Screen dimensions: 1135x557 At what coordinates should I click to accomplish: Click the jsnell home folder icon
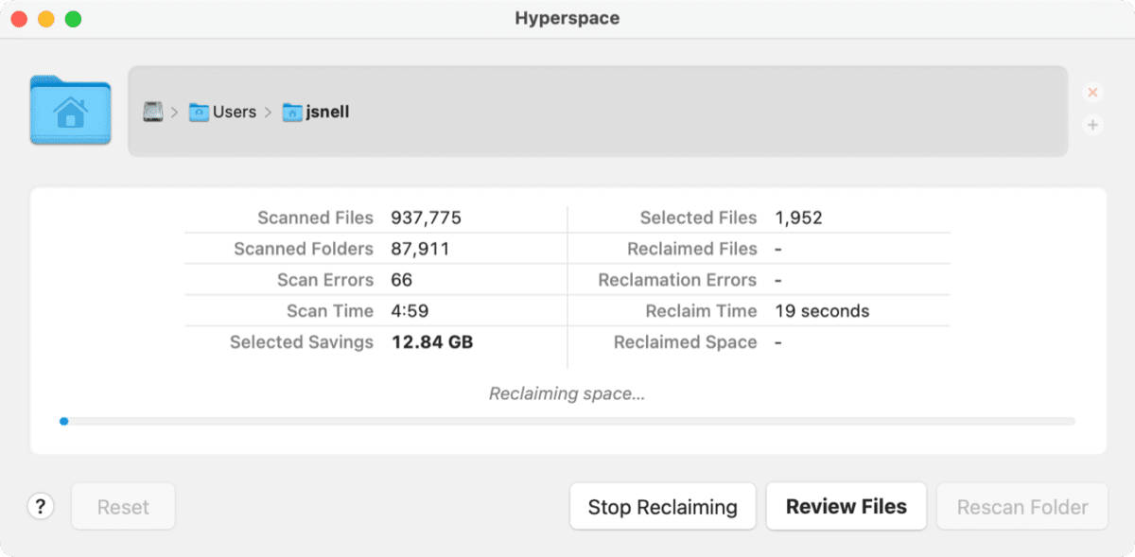[x=292, y=113]
